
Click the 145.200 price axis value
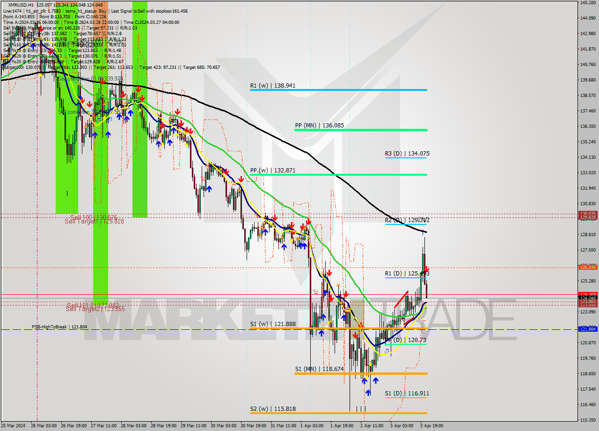click(589, 3)
